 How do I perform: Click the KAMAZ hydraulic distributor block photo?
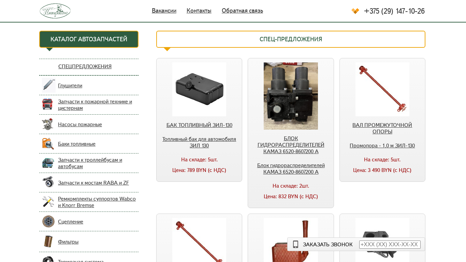[x=291, y=96]
